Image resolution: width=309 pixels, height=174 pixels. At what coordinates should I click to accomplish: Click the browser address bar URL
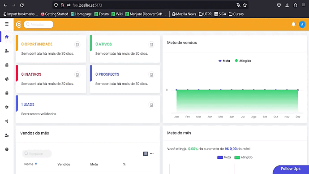(x=87, y=5)
